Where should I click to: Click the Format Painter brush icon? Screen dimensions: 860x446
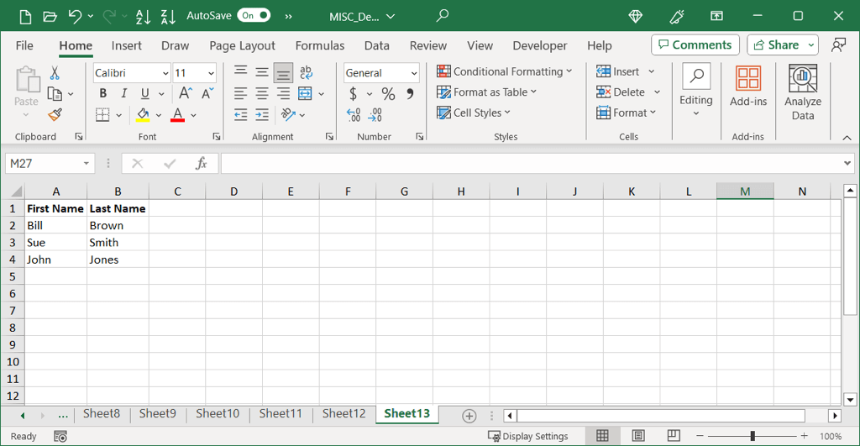pos(55,114)
